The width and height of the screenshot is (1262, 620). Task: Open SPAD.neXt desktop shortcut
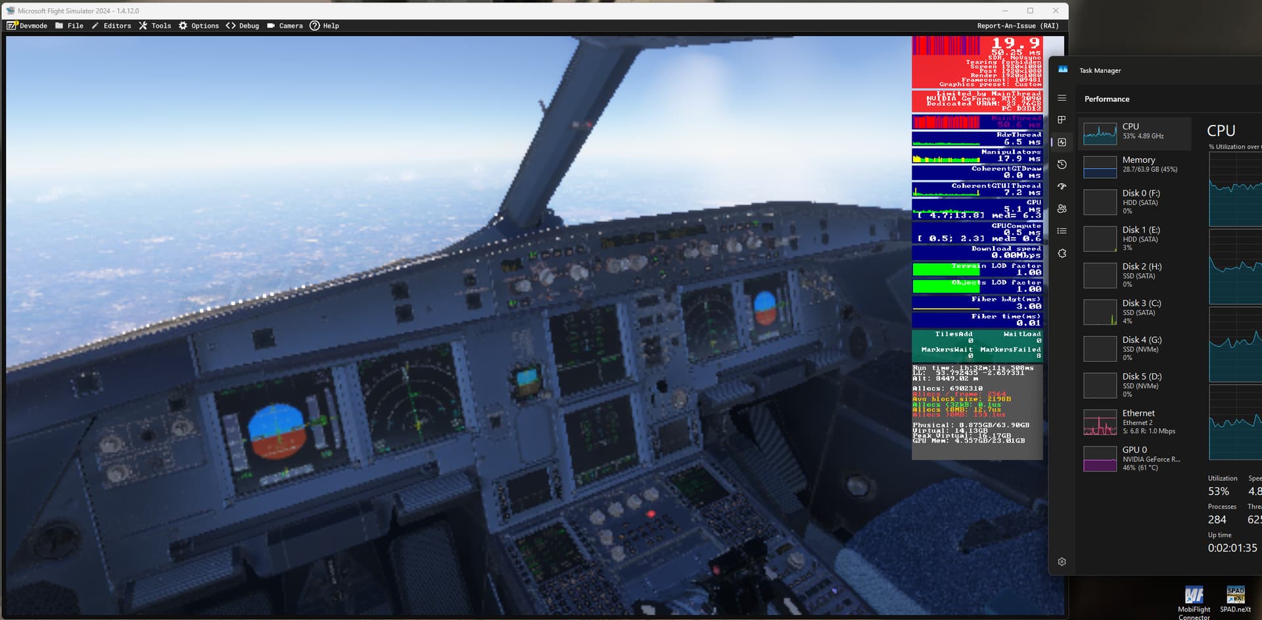1235,599
